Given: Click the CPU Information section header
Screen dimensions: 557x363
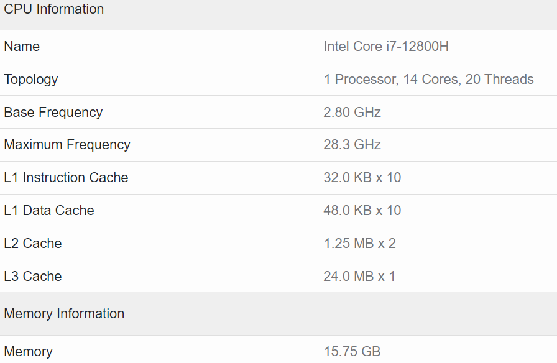Looking at the screenshot, I should 54,9.
